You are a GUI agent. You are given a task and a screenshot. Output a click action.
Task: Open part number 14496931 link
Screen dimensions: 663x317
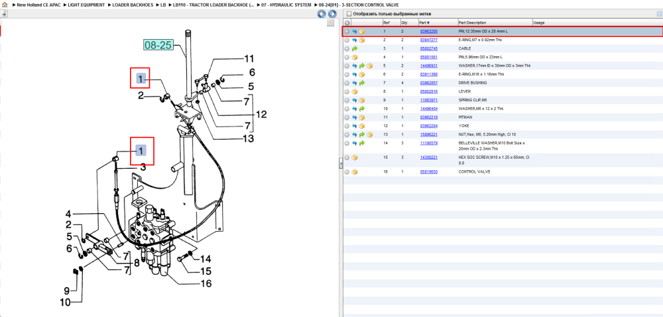[429, 66]
